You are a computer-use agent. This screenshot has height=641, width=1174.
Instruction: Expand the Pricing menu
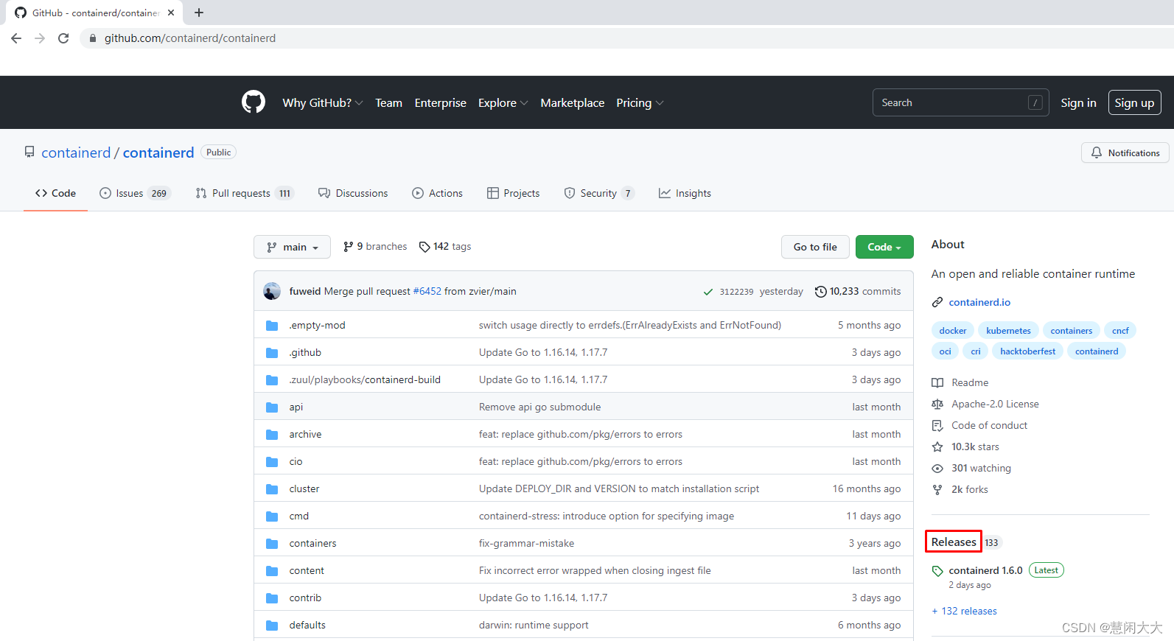click(x=640, y=102)
